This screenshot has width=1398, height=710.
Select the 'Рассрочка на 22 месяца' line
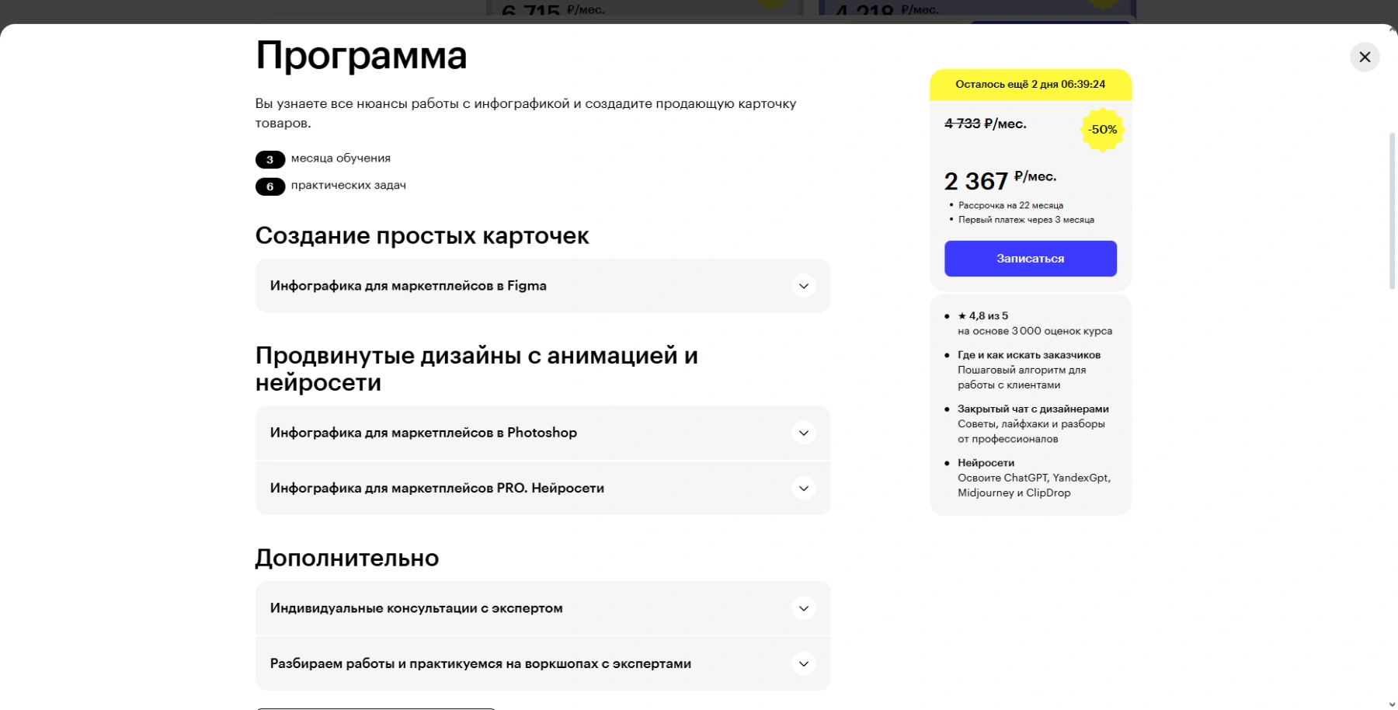pos(1010,205)
